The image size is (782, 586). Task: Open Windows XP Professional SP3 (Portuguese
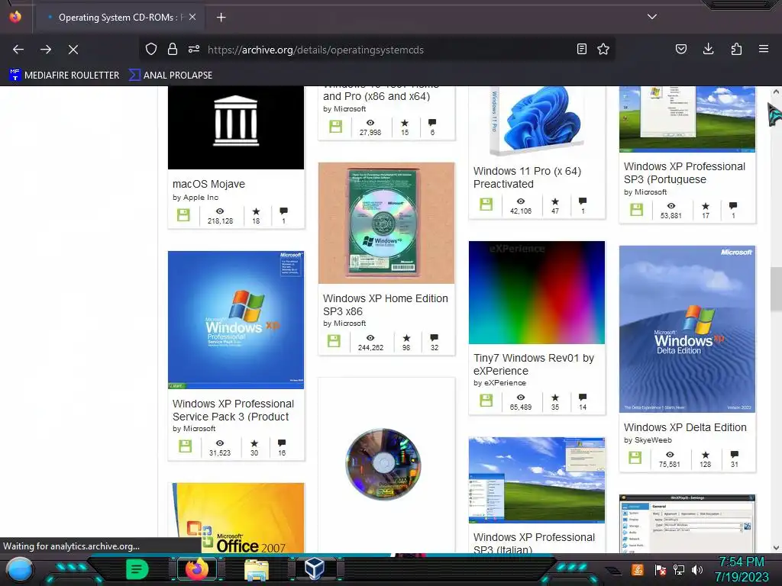coord(684,173)
